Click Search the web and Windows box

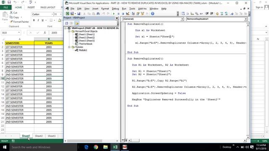[43, 147]
